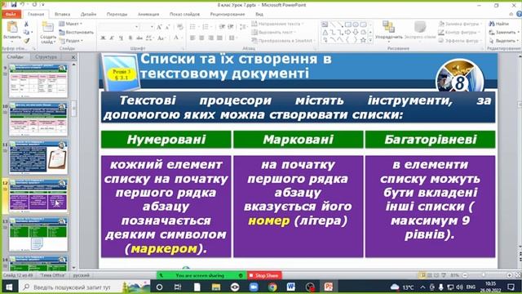Expand the shapes gallery More arrow

coord(370,40)
